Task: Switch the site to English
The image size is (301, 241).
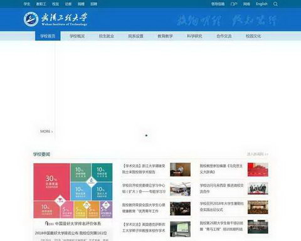Action: [261, 4]
